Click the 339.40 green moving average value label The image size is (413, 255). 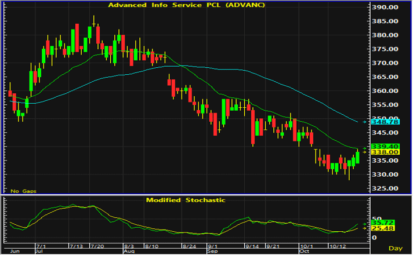pos(385,146)
